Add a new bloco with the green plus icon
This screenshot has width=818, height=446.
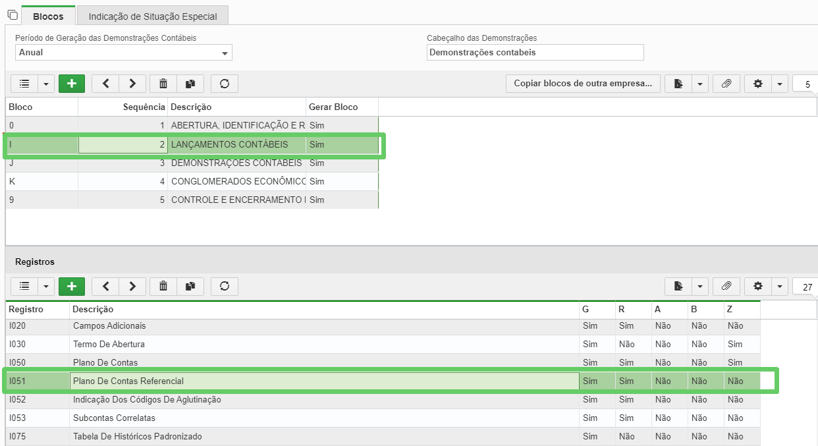pos(71,84)
